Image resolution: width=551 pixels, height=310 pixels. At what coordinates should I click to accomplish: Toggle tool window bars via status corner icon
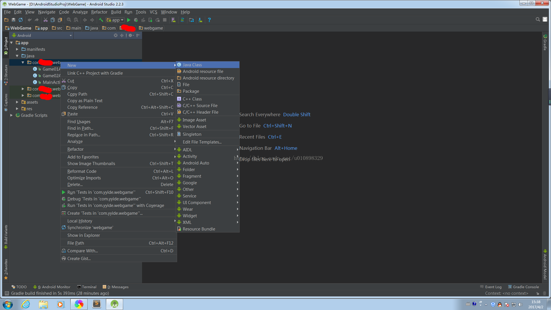pos(7,293)
